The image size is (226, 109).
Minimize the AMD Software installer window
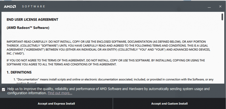coord(209,6)
